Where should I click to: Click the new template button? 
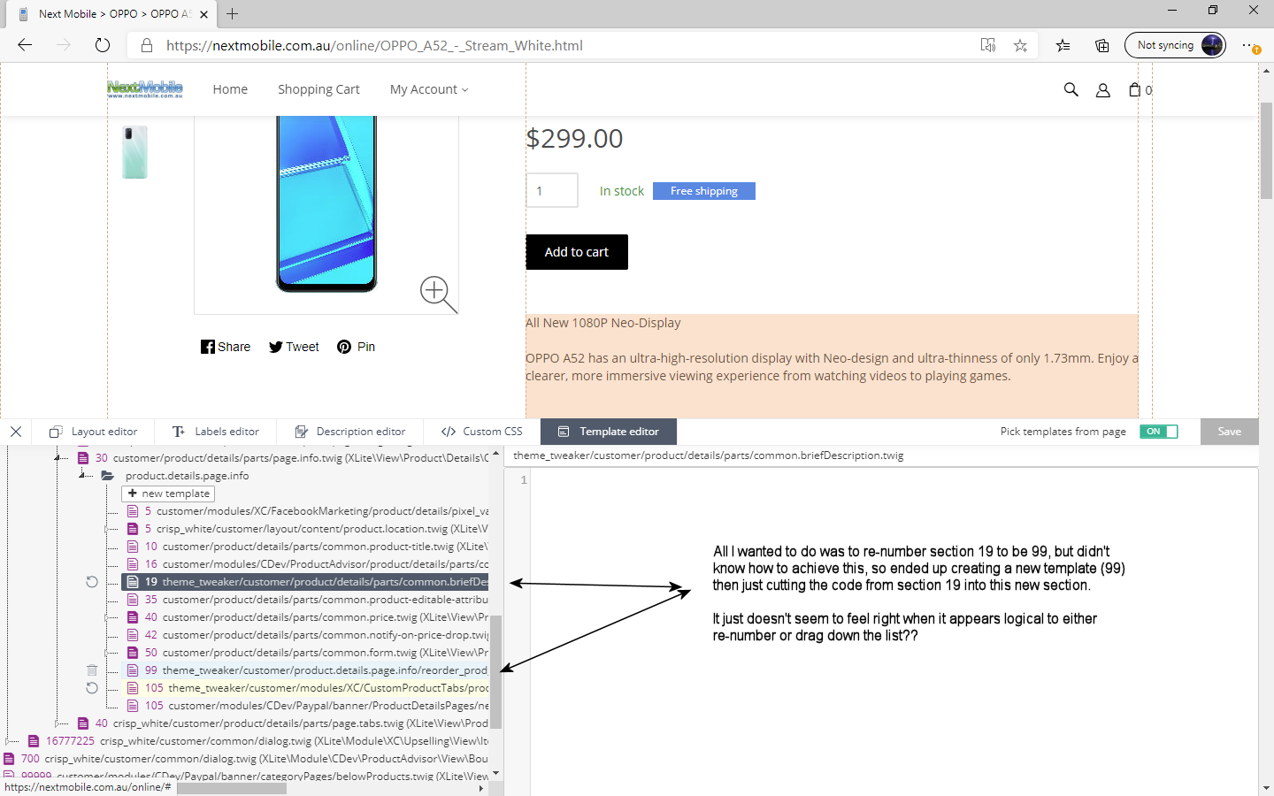(x=168, y=494)
